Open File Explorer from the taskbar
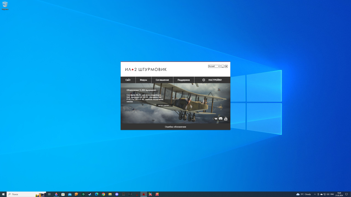 [110, 194]
